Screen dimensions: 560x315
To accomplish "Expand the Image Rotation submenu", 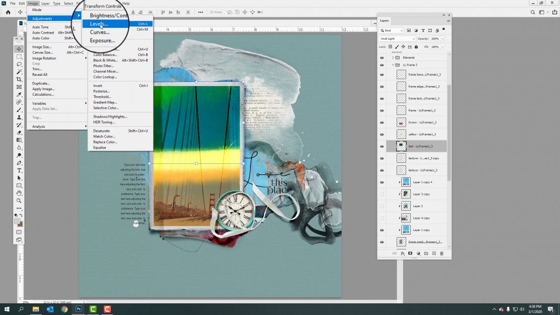I will coord(57,58).
